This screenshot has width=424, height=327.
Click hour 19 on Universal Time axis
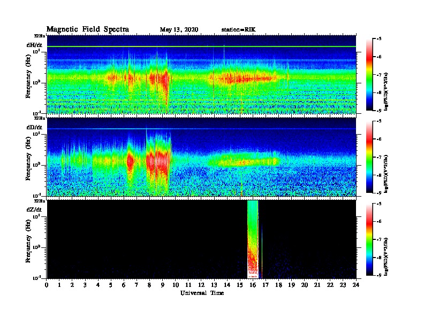[291, 285]
